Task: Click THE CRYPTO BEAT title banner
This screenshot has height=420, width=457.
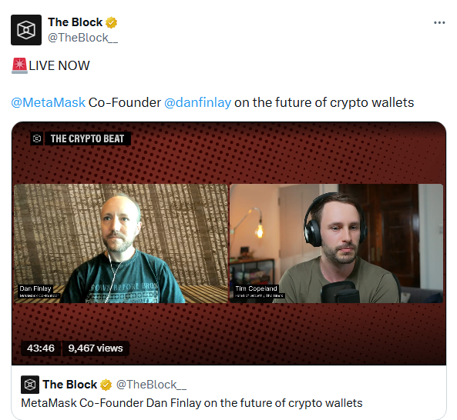Action: click(x=87, y=138)
